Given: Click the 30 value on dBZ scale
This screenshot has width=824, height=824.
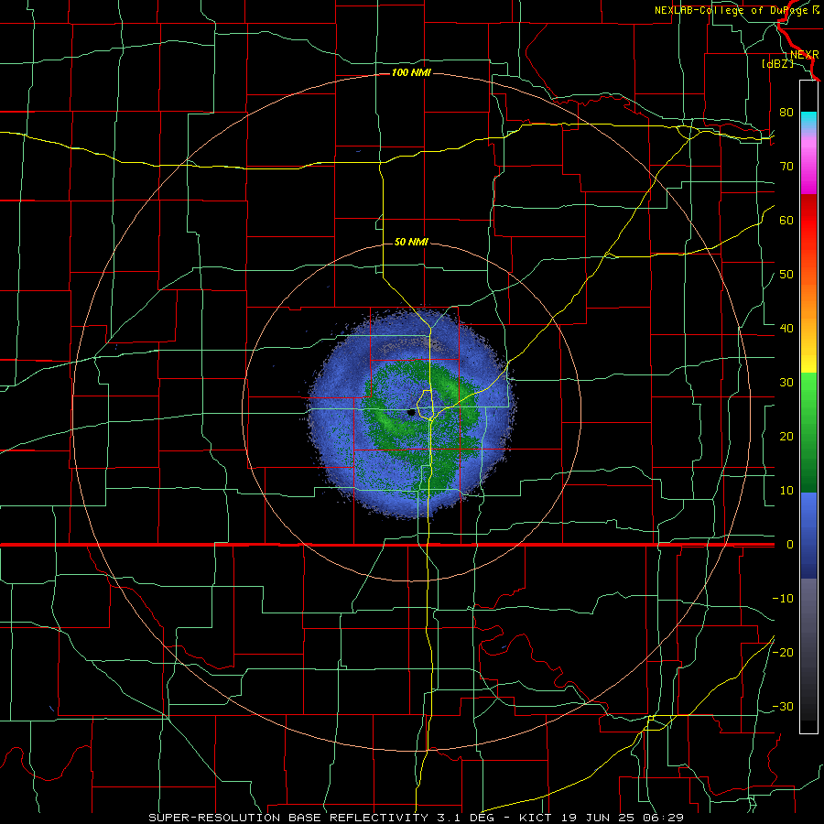Looking at the screenshot, I should (786, 382).
